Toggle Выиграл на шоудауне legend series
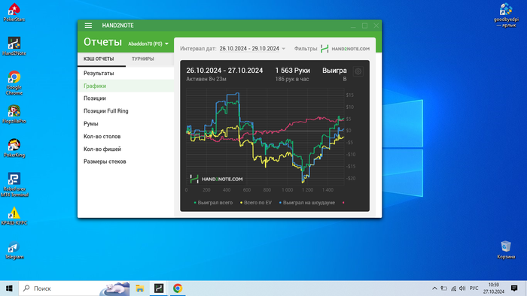Image resolution: width=527 pixels, height=296 pixels. tap(307, 203)
